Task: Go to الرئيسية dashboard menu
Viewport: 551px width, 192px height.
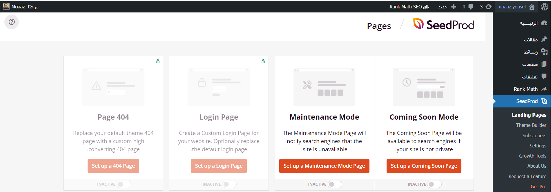Action: point(528,23)
